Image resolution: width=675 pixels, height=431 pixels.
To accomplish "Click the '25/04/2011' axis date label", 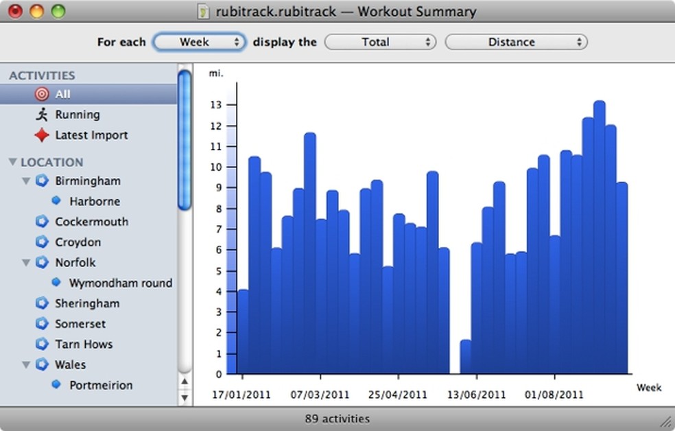I will tap(397, 395).
